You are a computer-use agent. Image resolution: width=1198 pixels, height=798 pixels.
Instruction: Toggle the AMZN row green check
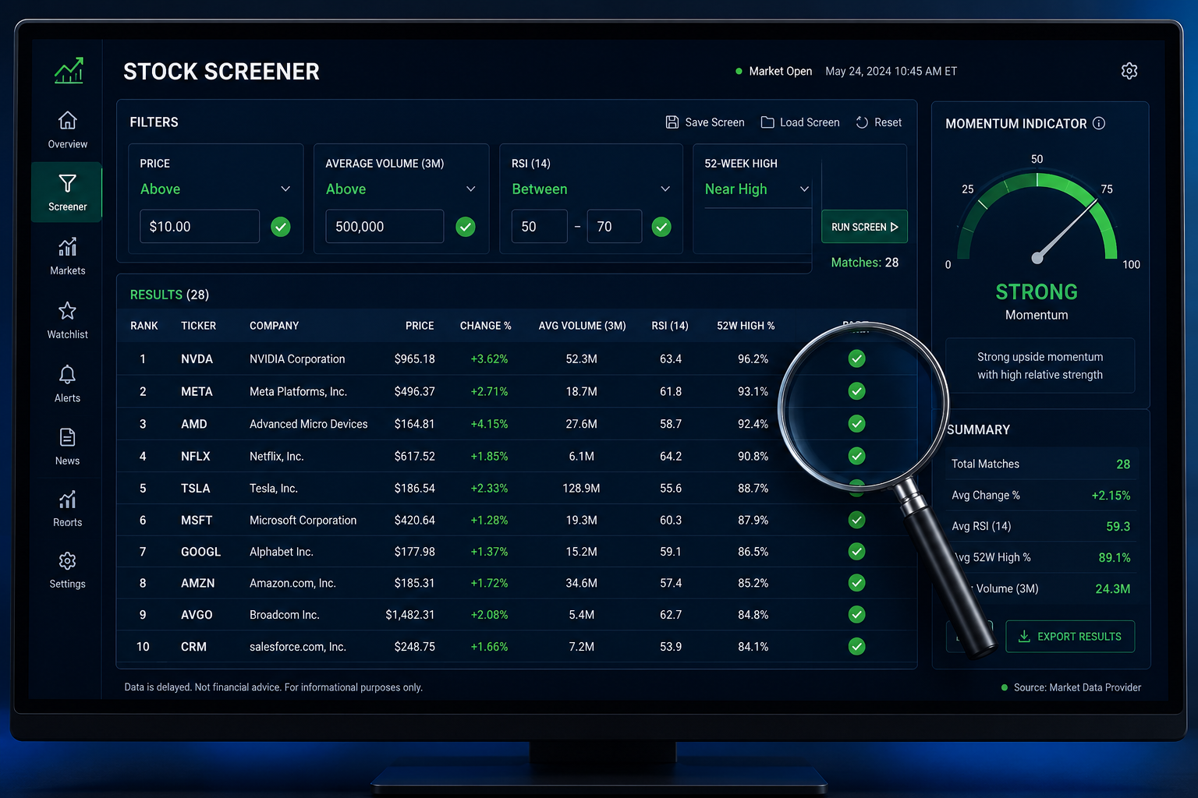(856, 583)
